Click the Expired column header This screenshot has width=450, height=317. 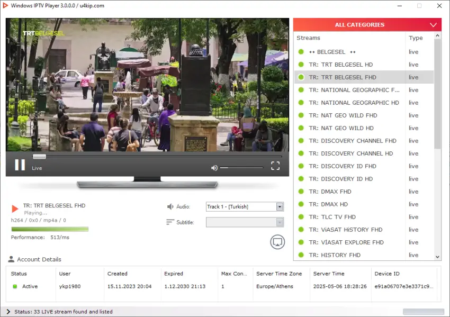click(x=190, y=274)
